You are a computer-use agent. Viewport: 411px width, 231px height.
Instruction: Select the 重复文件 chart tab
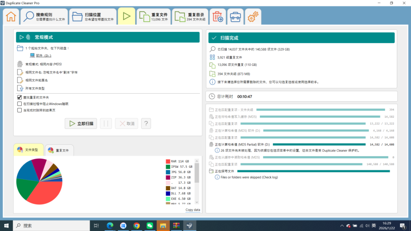(59, 150)
